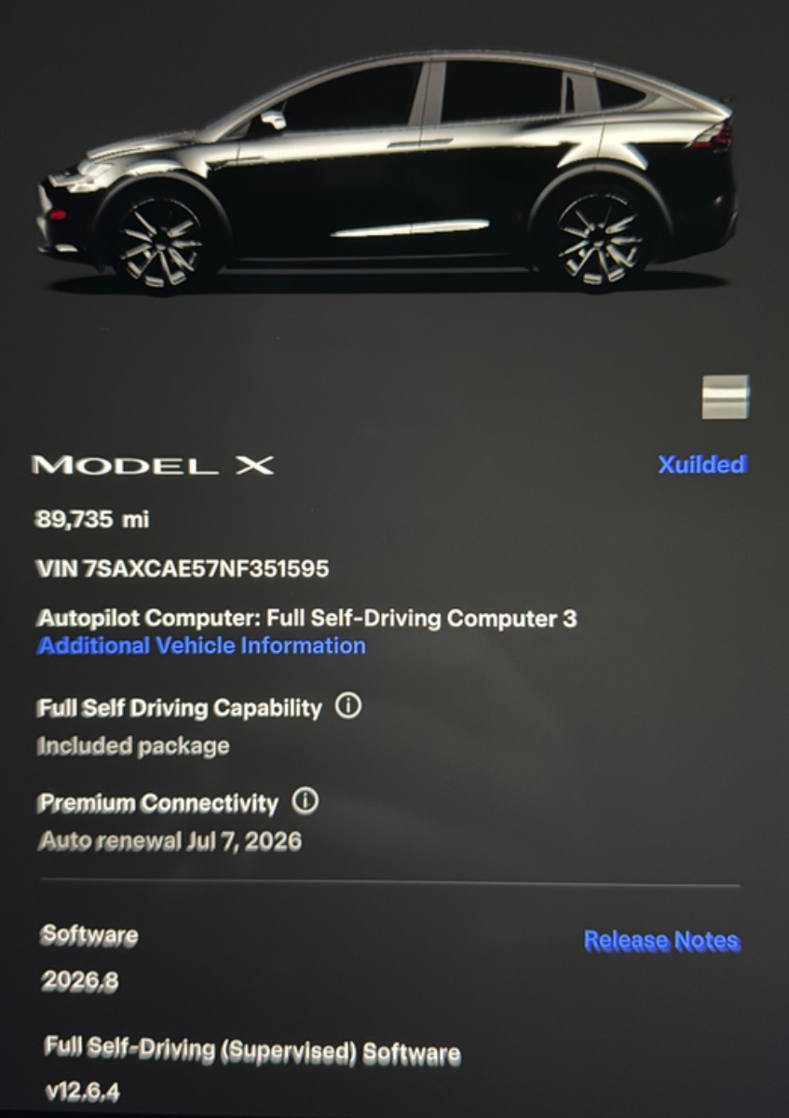Tap the VIN 7SAXCAE57NF351595 text

point(183,568)
